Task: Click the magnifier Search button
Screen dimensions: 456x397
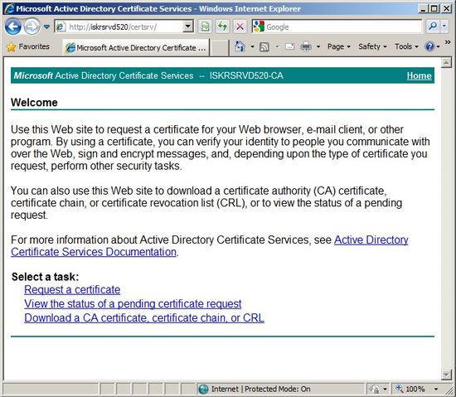Action: tap(433, 27)
